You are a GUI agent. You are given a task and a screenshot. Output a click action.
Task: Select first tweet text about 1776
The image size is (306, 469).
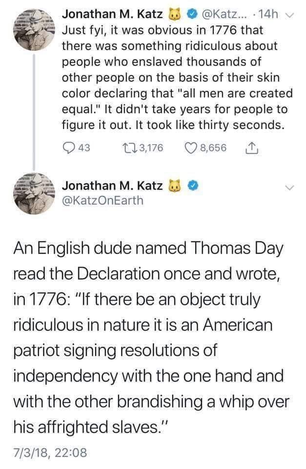click(177, 78)
